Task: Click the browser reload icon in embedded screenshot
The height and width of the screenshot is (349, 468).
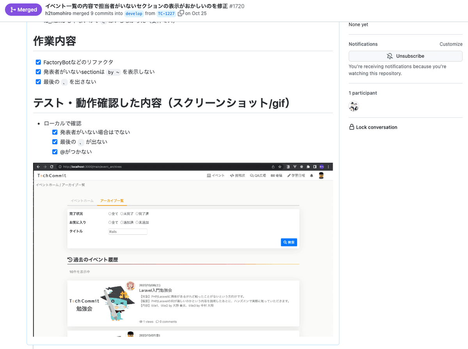Action: (52, 167)
